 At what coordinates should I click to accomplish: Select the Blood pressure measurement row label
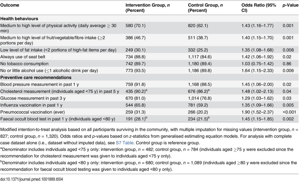pos(39,84)
